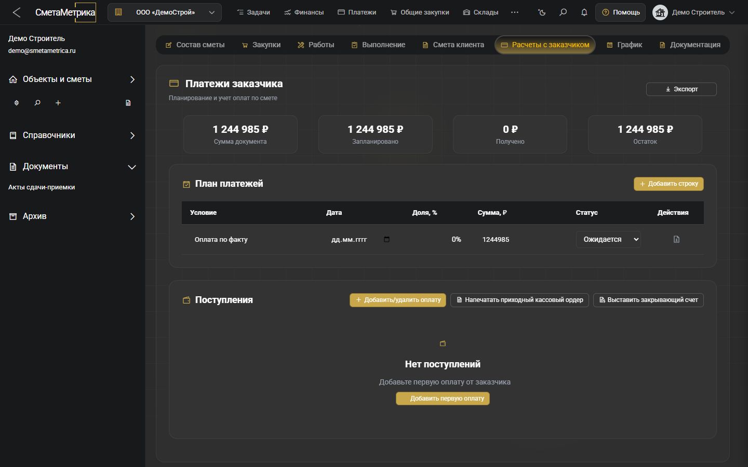The width and height of the screenshot is (748, 467).
Task: Open Демо Строитель account menu chevron
Action: (732, 12)
